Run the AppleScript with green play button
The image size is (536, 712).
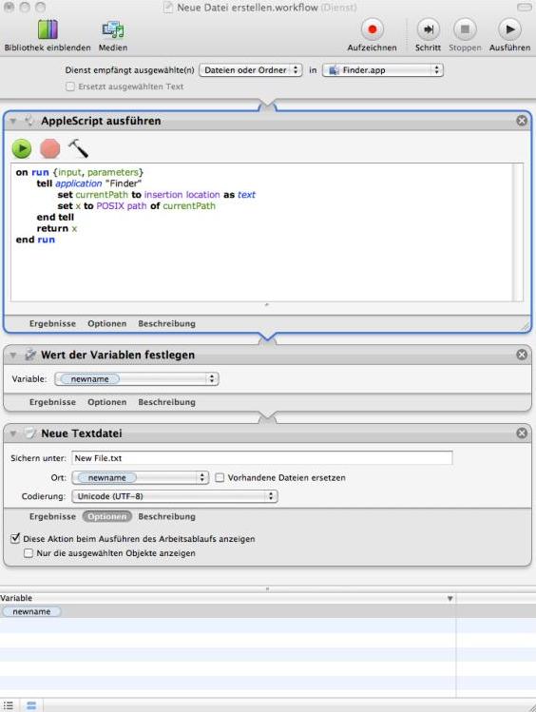[22, 148]
